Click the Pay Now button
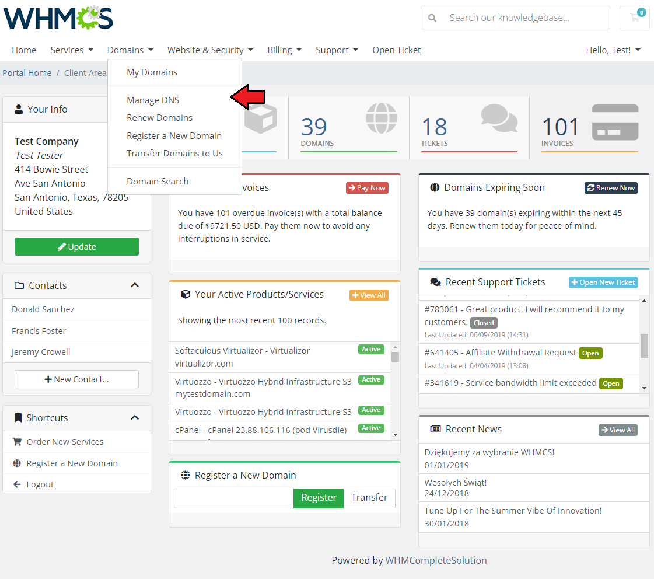The height and width of the screenshot is (579, 654). tap(367, 188)
